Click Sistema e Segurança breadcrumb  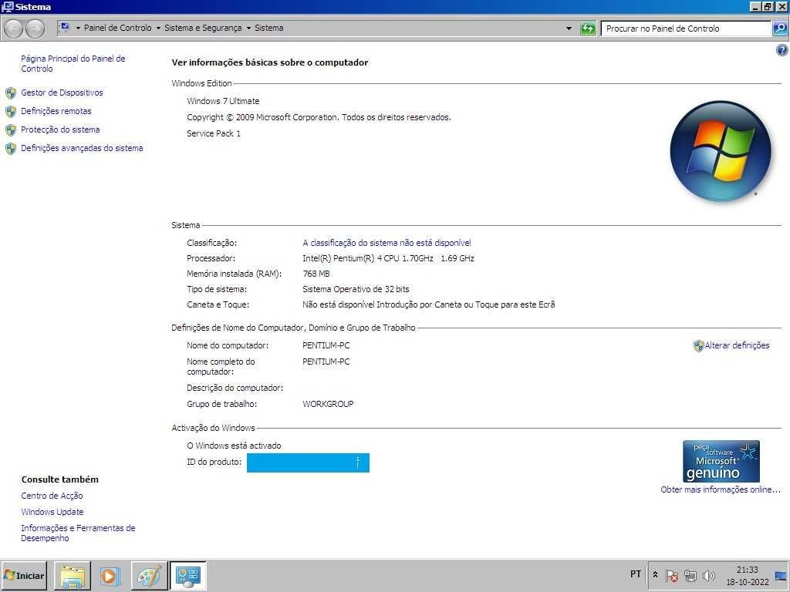[203, 29]
